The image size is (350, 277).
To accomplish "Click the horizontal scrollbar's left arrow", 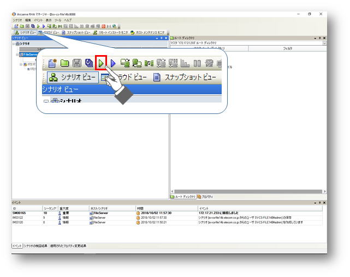I will [x=173, y=191].
